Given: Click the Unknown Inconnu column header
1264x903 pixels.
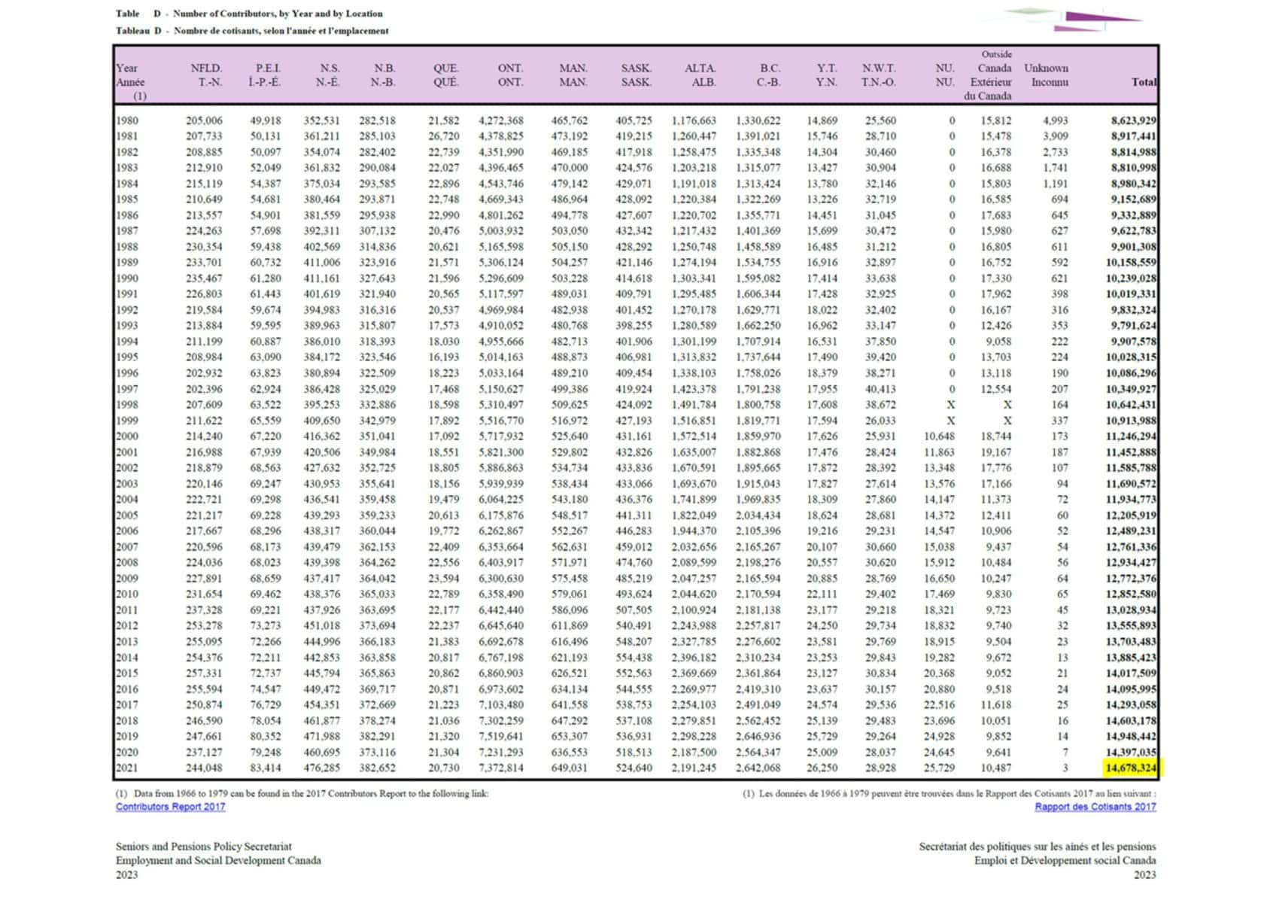Looking at the screenshot, I should coord(1046,75).
